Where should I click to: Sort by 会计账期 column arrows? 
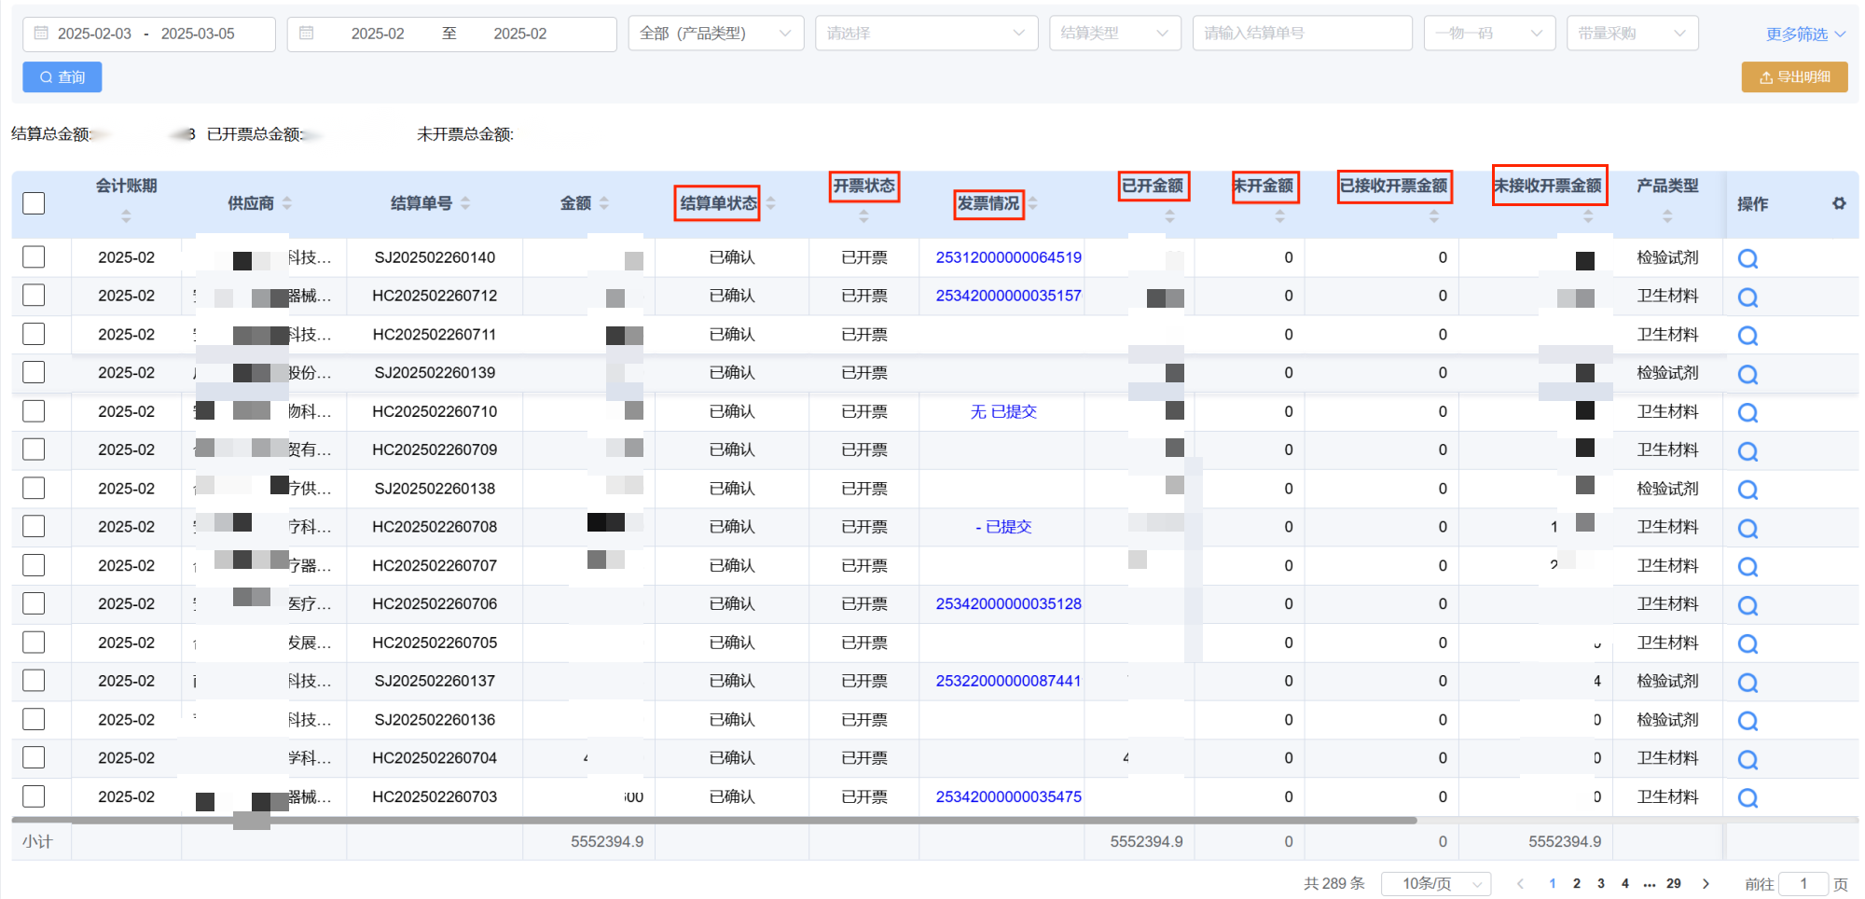click(x=126, y=216)
